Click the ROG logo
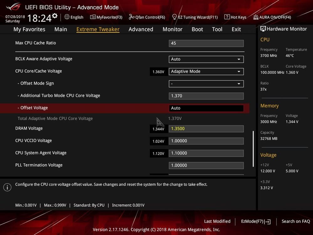The width and height of the screenshot is (313, 235). (13, 7)
